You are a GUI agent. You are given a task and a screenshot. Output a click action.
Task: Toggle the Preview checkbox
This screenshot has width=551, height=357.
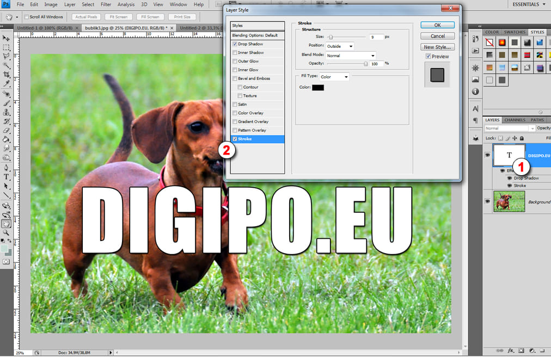428,57
